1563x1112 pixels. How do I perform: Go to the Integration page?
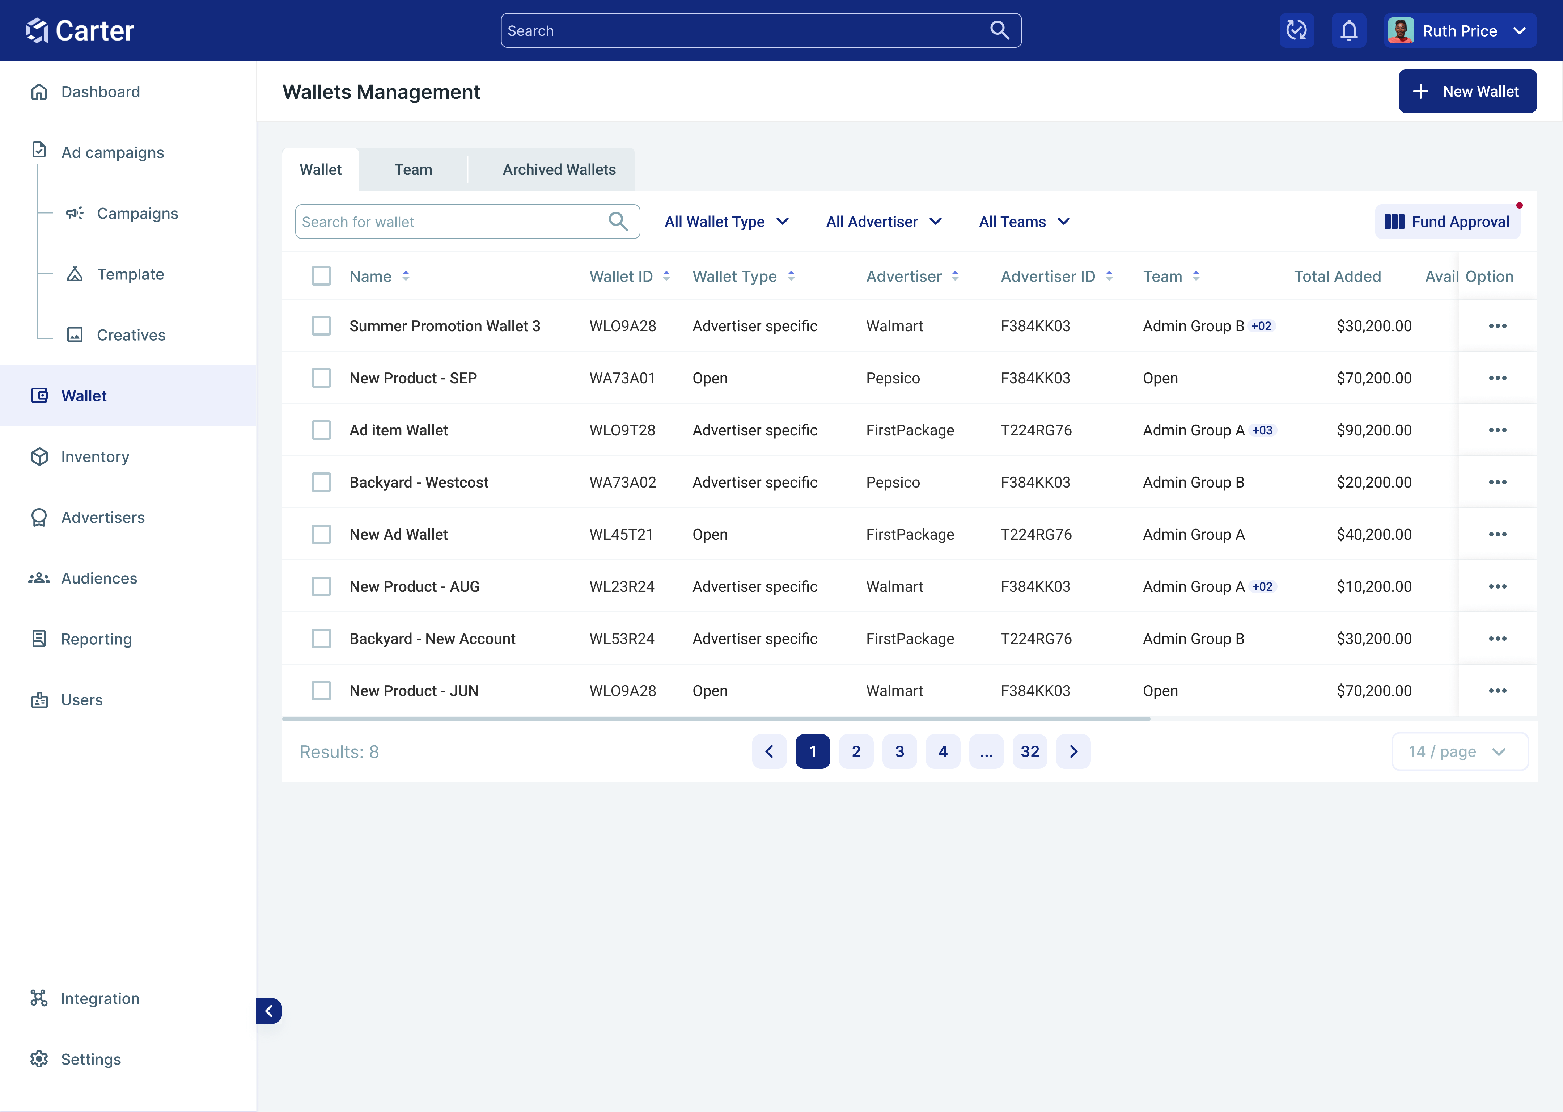click(x=100, y=998)
